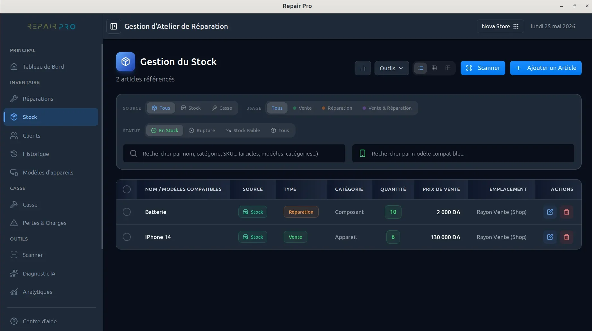
Task: Filter status by Rupture
Action: click(x=202, y=131)
